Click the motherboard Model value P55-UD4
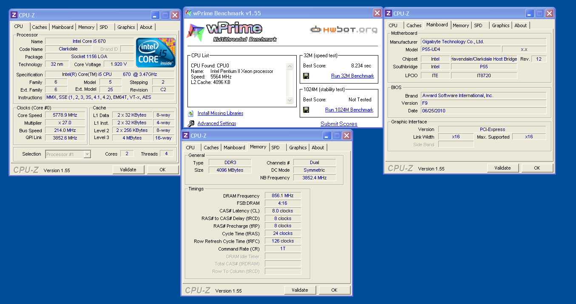The height and width of the screenshot is (304, 576). [x=460, y=50]
